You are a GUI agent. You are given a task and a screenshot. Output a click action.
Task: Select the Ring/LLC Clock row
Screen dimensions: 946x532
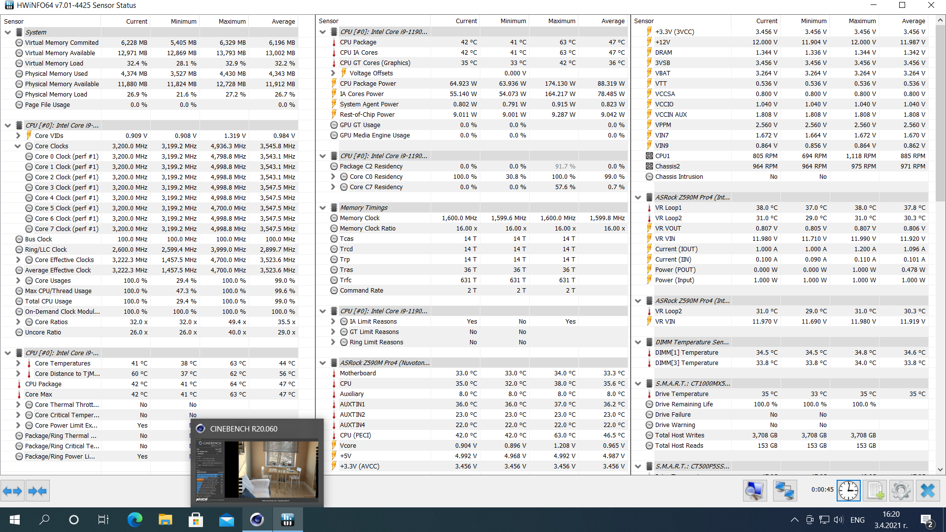(x=150, y=249)
